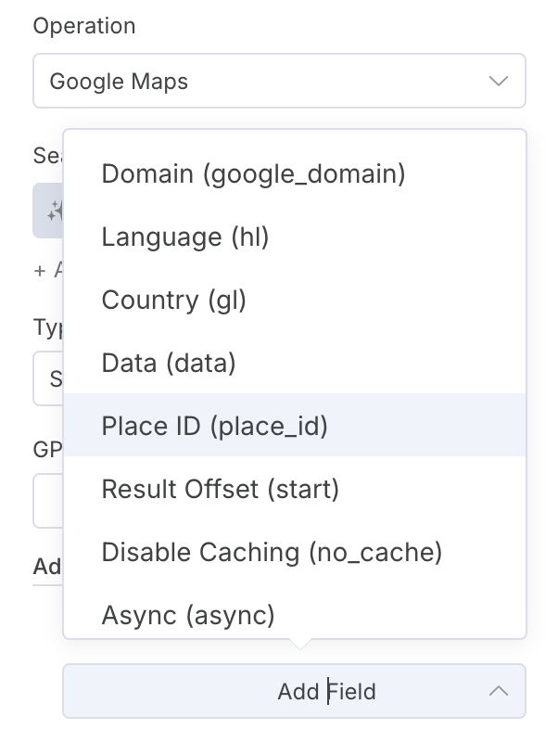Click the Google Maps text in the Operation box
Image resolution: width=558 pixels, height=755 pixels.
118,81
